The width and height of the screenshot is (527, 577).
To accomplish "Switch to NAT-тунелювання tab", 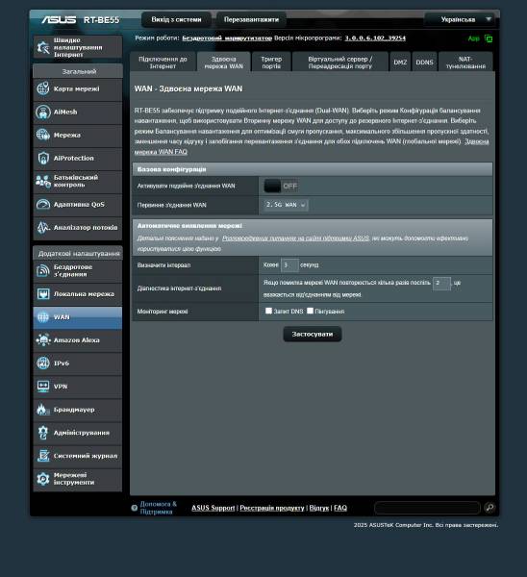I will point(465,63).
